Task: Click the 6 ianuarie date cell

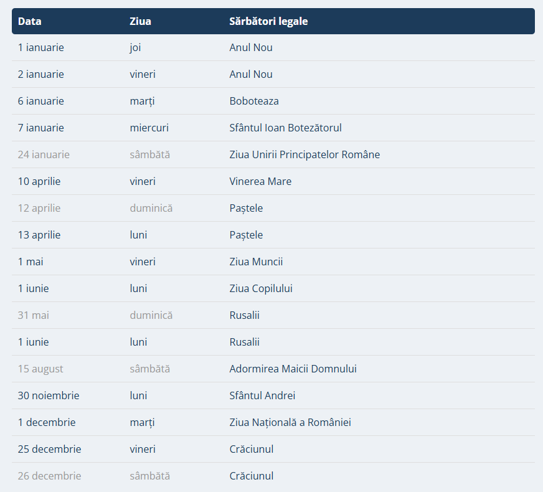Action: tap(41, 101)
